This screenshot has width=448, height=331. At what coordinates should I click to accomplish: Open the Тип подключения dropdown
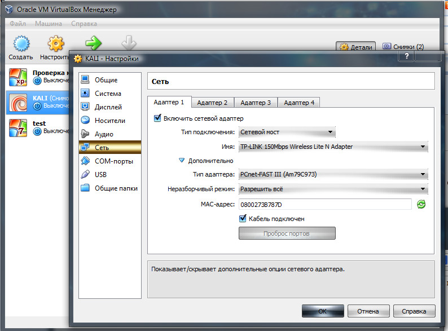[287, 132]
